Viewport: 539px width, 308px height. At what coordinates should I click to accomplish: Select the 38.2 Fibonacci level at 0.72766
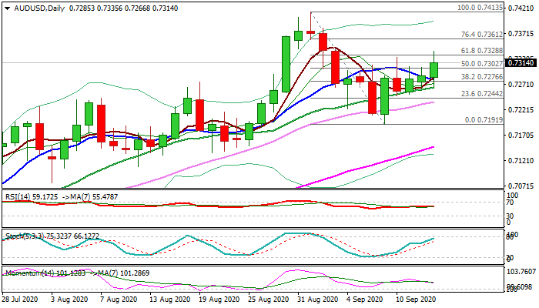click(x=482, y=77)
